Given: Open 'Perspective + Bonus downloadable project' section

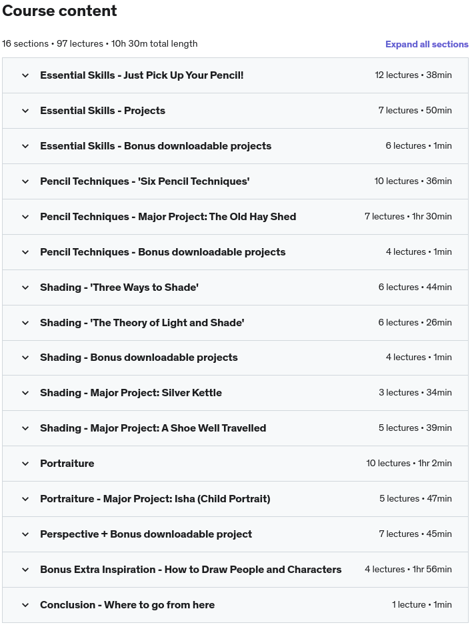Looking at the screenshot, I should coord(146,534).
